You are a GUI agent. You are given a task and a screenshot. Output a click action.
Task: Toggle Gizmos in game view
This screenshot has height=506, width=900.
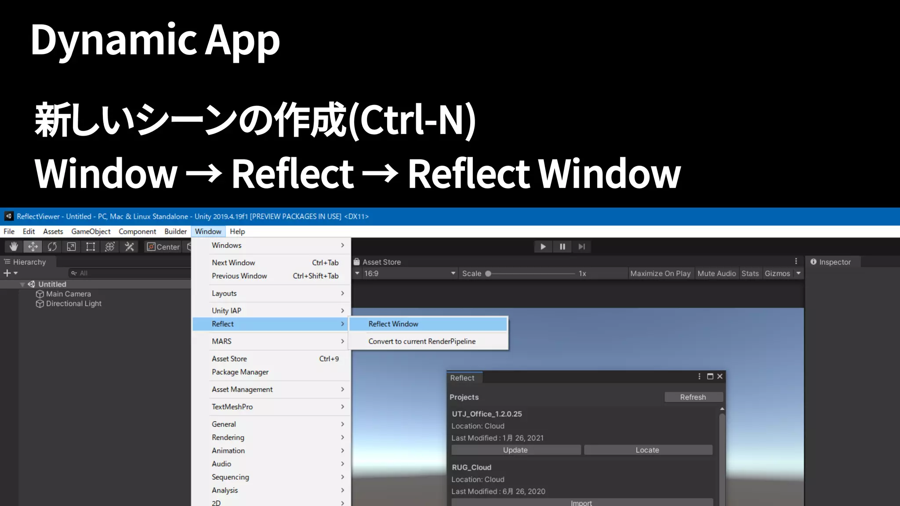777,273
